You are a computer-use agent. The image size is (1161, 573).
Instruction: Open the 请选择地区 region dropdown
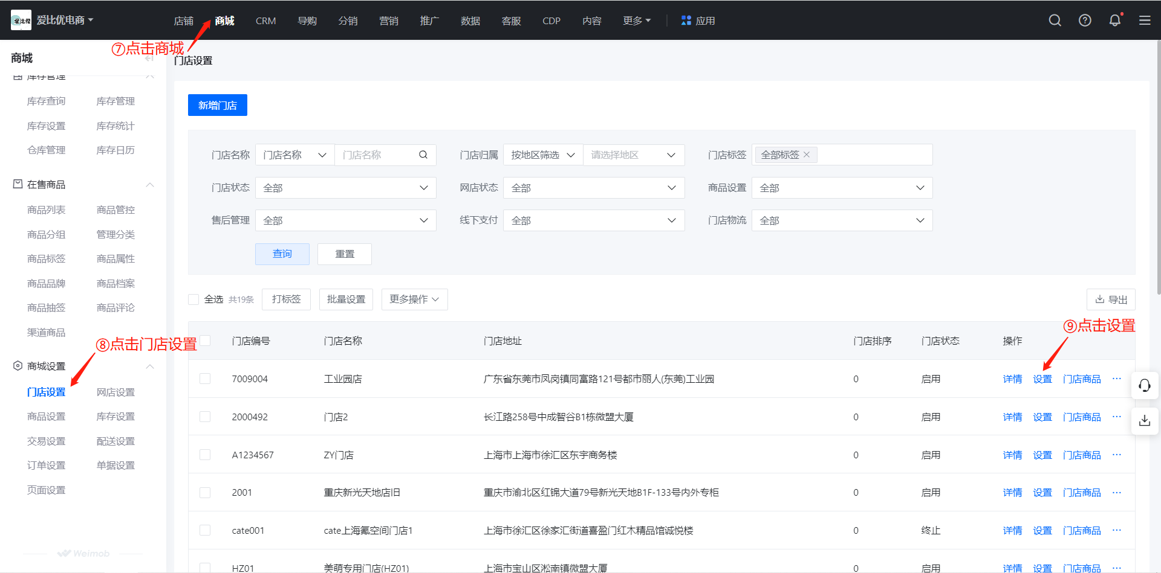[633, 155]
